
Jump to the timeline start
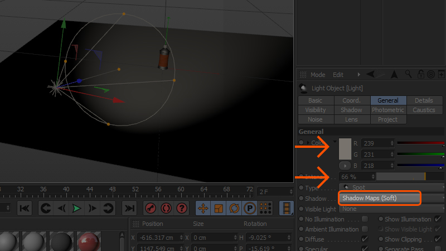[x=25, y=208]
